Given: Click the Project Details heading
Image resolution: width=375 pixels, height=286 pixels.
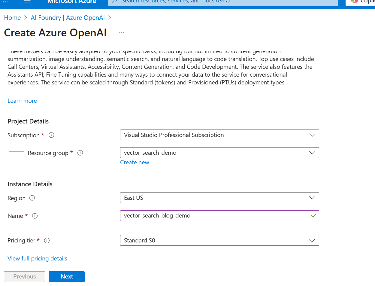Looking at the screenshot, I should coord(28,121).
